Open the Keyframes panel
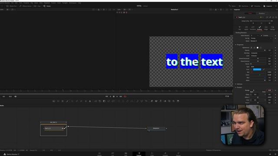 243,6
